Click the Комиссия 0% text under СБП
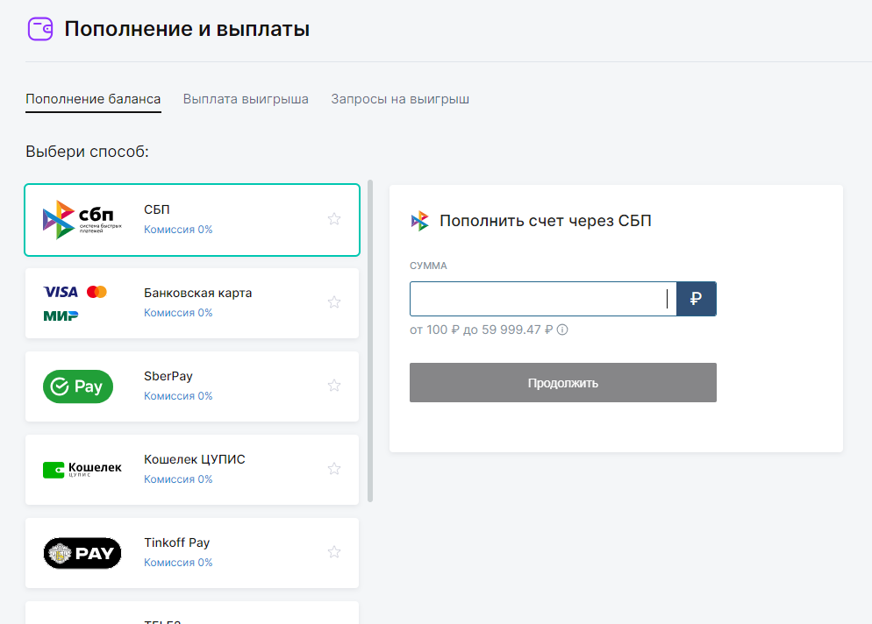 point(178,230)
